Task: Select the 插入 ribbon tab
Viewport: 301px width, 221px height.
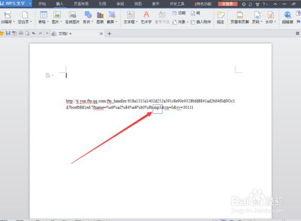Action: [60, 4]
